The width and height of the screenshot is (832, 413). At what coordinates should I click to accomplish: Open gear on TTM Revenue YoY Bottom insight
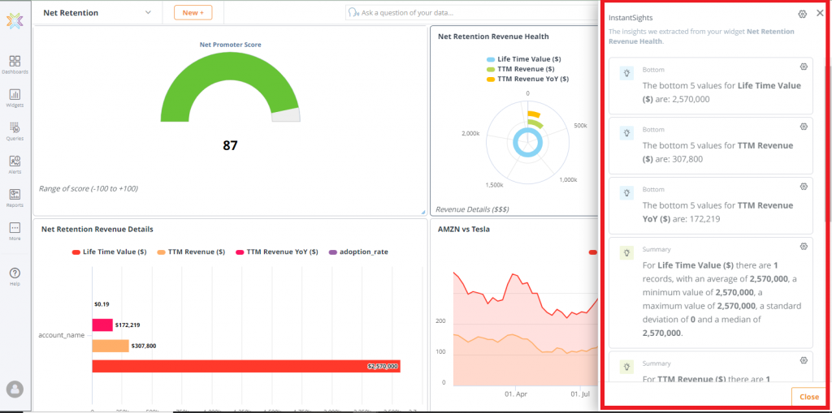(804, 186)
